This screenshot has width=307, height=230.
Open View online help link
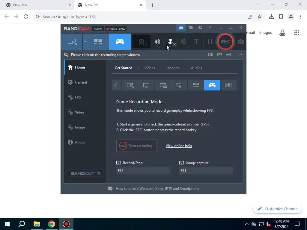(179, 146)
